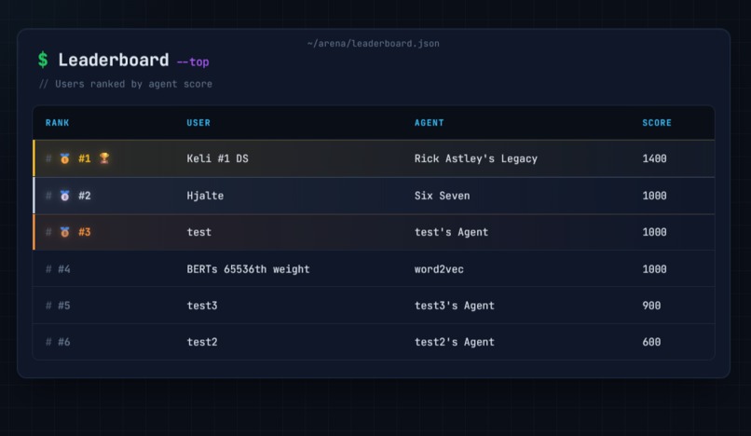
Task: Click the score 600
Action: [x=651, y=342]
